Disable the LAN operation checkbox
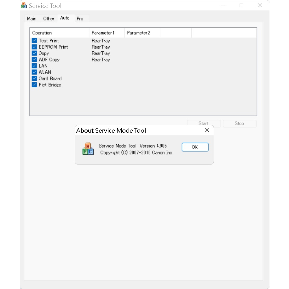The image size is (289, 289). coord(34,66)
